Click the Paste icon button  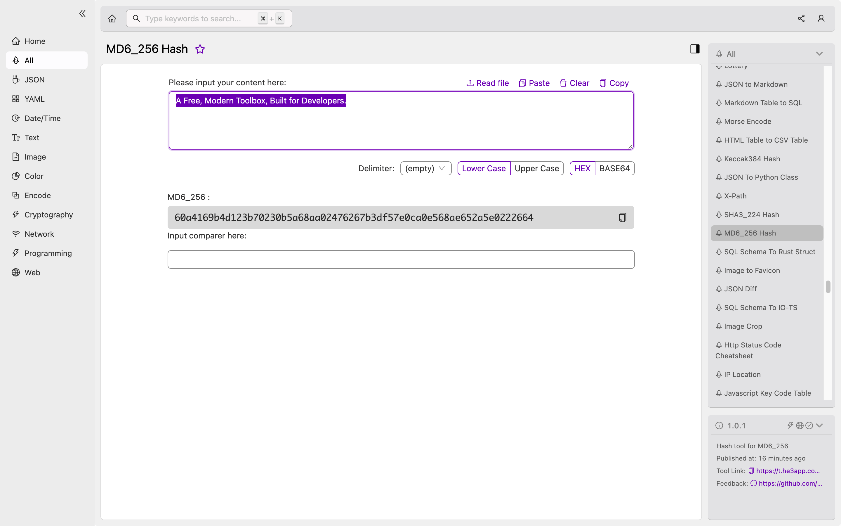pyautogui.click(x=522, y=83)
